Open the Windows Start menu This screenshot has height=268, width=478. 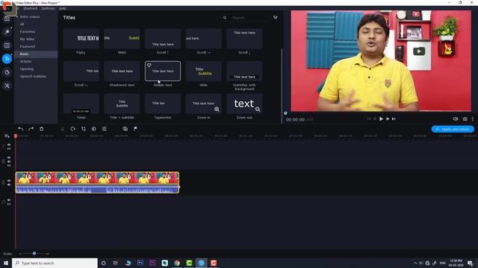(x=6, y=263)
